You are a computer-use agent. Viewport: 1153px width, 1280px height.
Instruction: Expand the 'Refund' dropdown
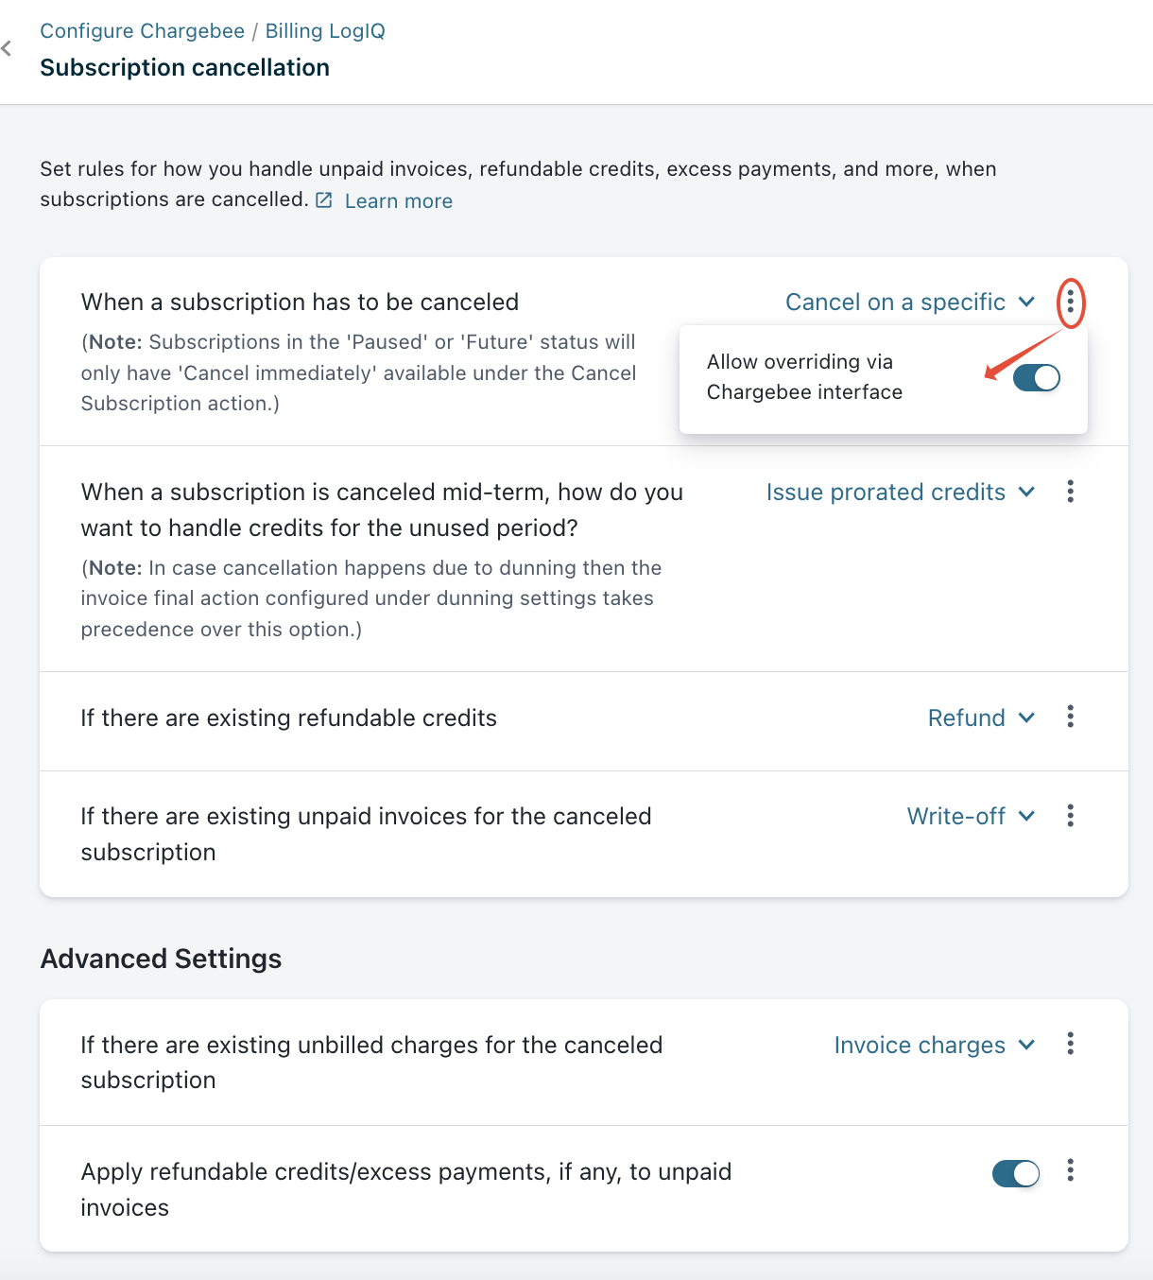click(x=981, y=718)
